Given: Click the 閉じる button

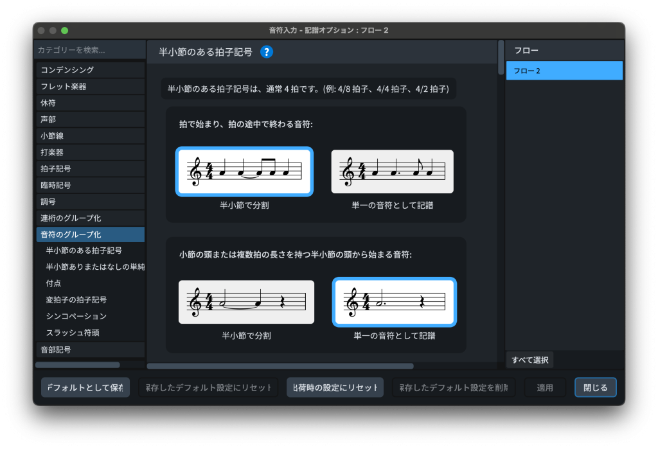Looking at the screenshot, I should point(595,388).
